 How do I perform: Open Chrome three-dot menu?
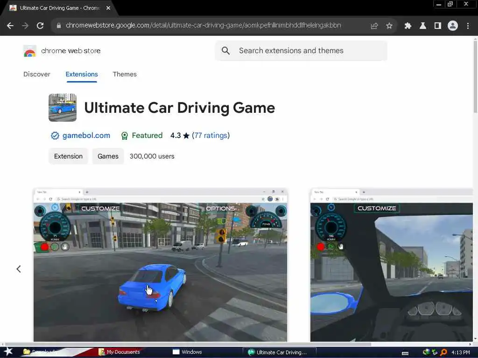tap(468, 26)
